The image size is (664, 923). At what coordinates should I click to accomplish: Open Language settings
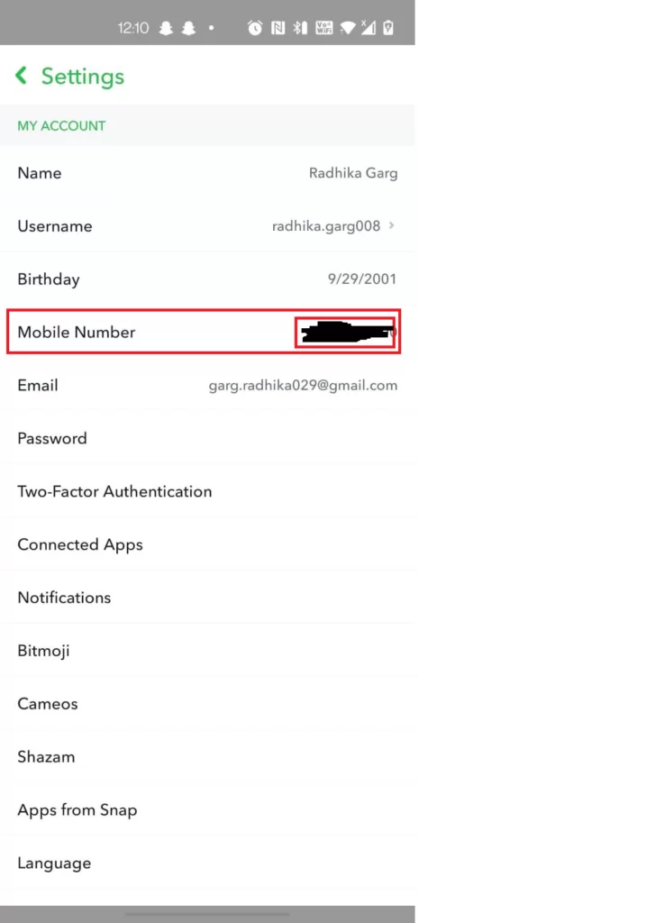pyautogui.click(x=207, y=863)
